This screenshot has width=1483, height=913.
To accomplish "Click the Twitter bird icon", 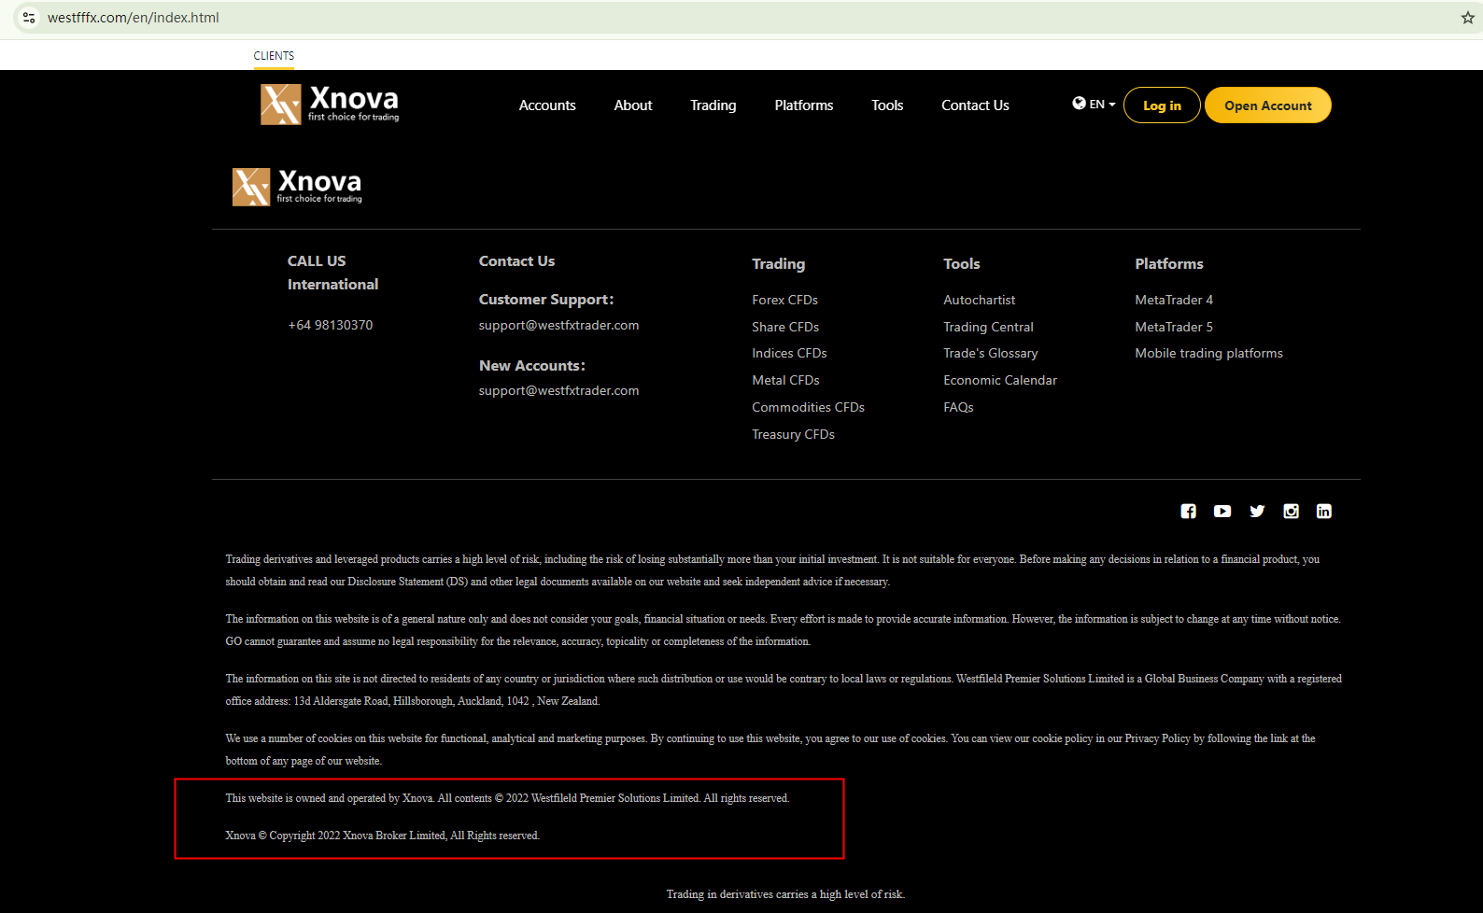I will (1257, 512).
